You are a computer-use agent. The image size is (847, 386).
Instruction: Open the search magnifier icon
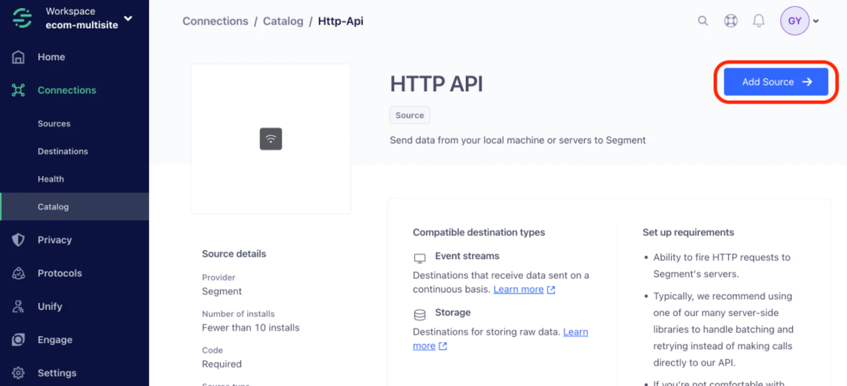coord(702,21)
